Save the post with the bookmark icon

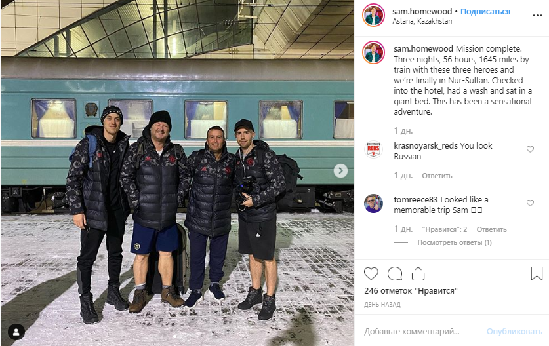coord(537,273)
